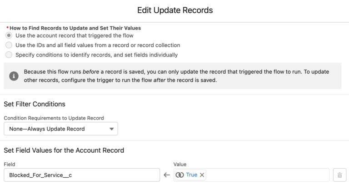The width and height of the screenshot is (349, 185).
Task: Select 'Use the IDs and all field values' option
Action: tap(9, 45)
